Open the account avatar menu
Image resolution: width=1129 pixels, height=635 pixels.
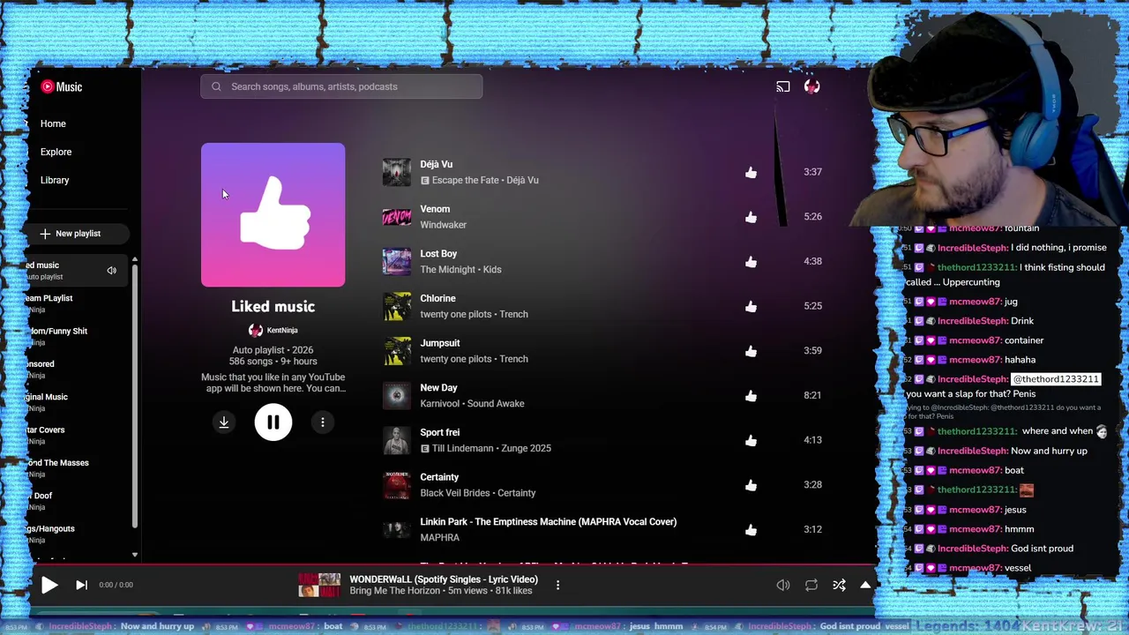tap(811, 86)
